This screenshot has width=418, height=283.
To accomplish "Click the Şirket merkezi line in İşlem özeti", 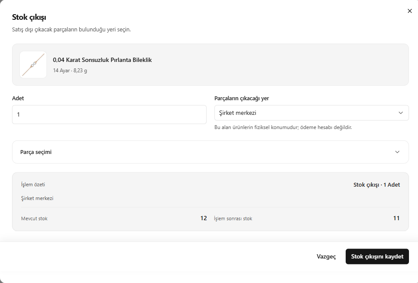I will point(37,198).
